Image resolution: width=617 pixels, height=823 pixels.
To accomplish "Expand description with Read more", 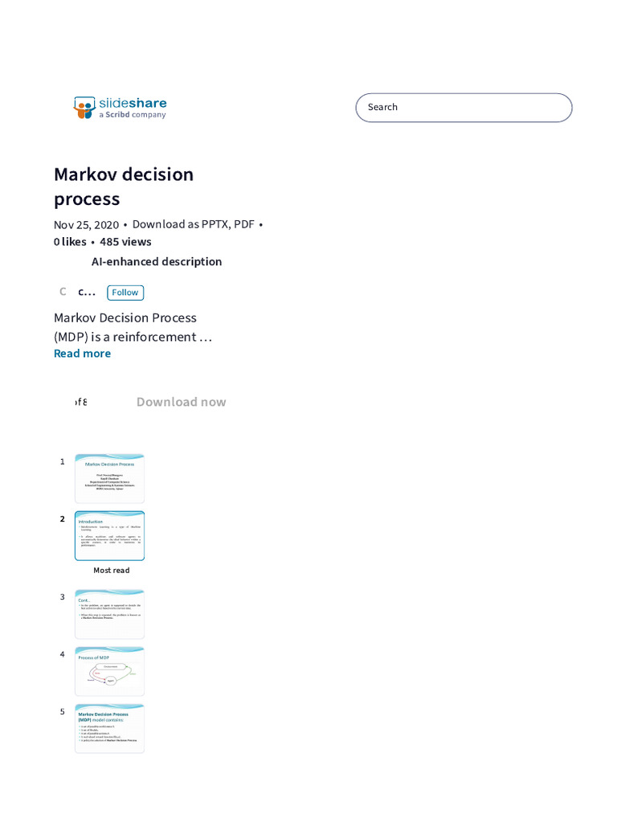I will pos(82,354).
